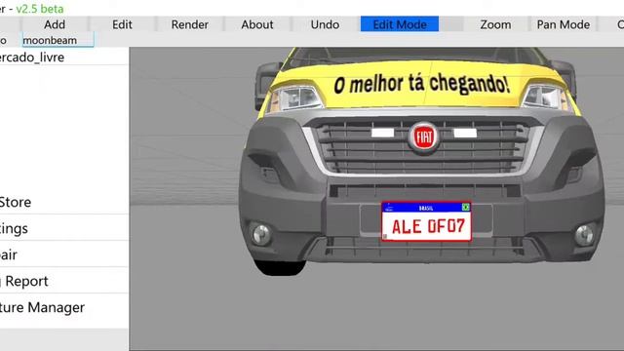Open the About menu
This screenshot has width=624, height=351.
click(x=257, y=24)
